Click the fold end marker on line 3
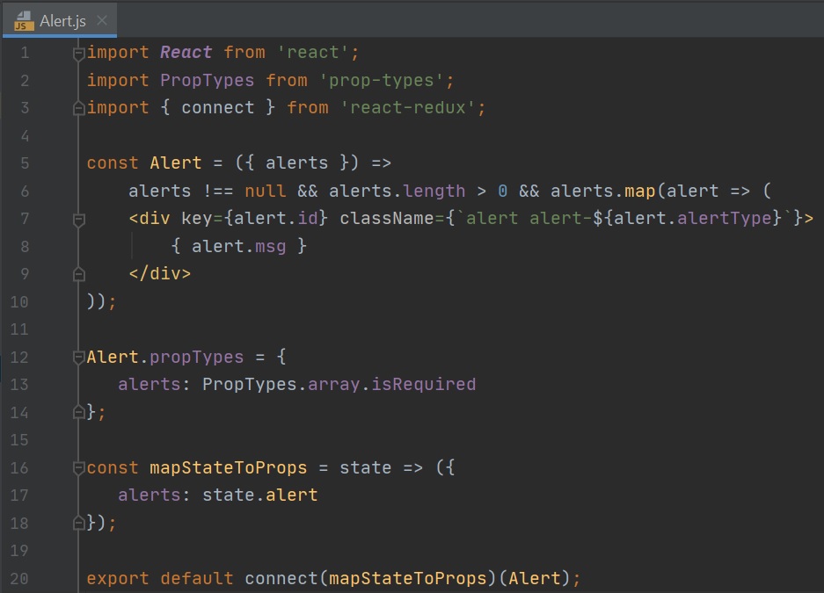Screen dimensions: 824x593 click(x=79, y=108)
